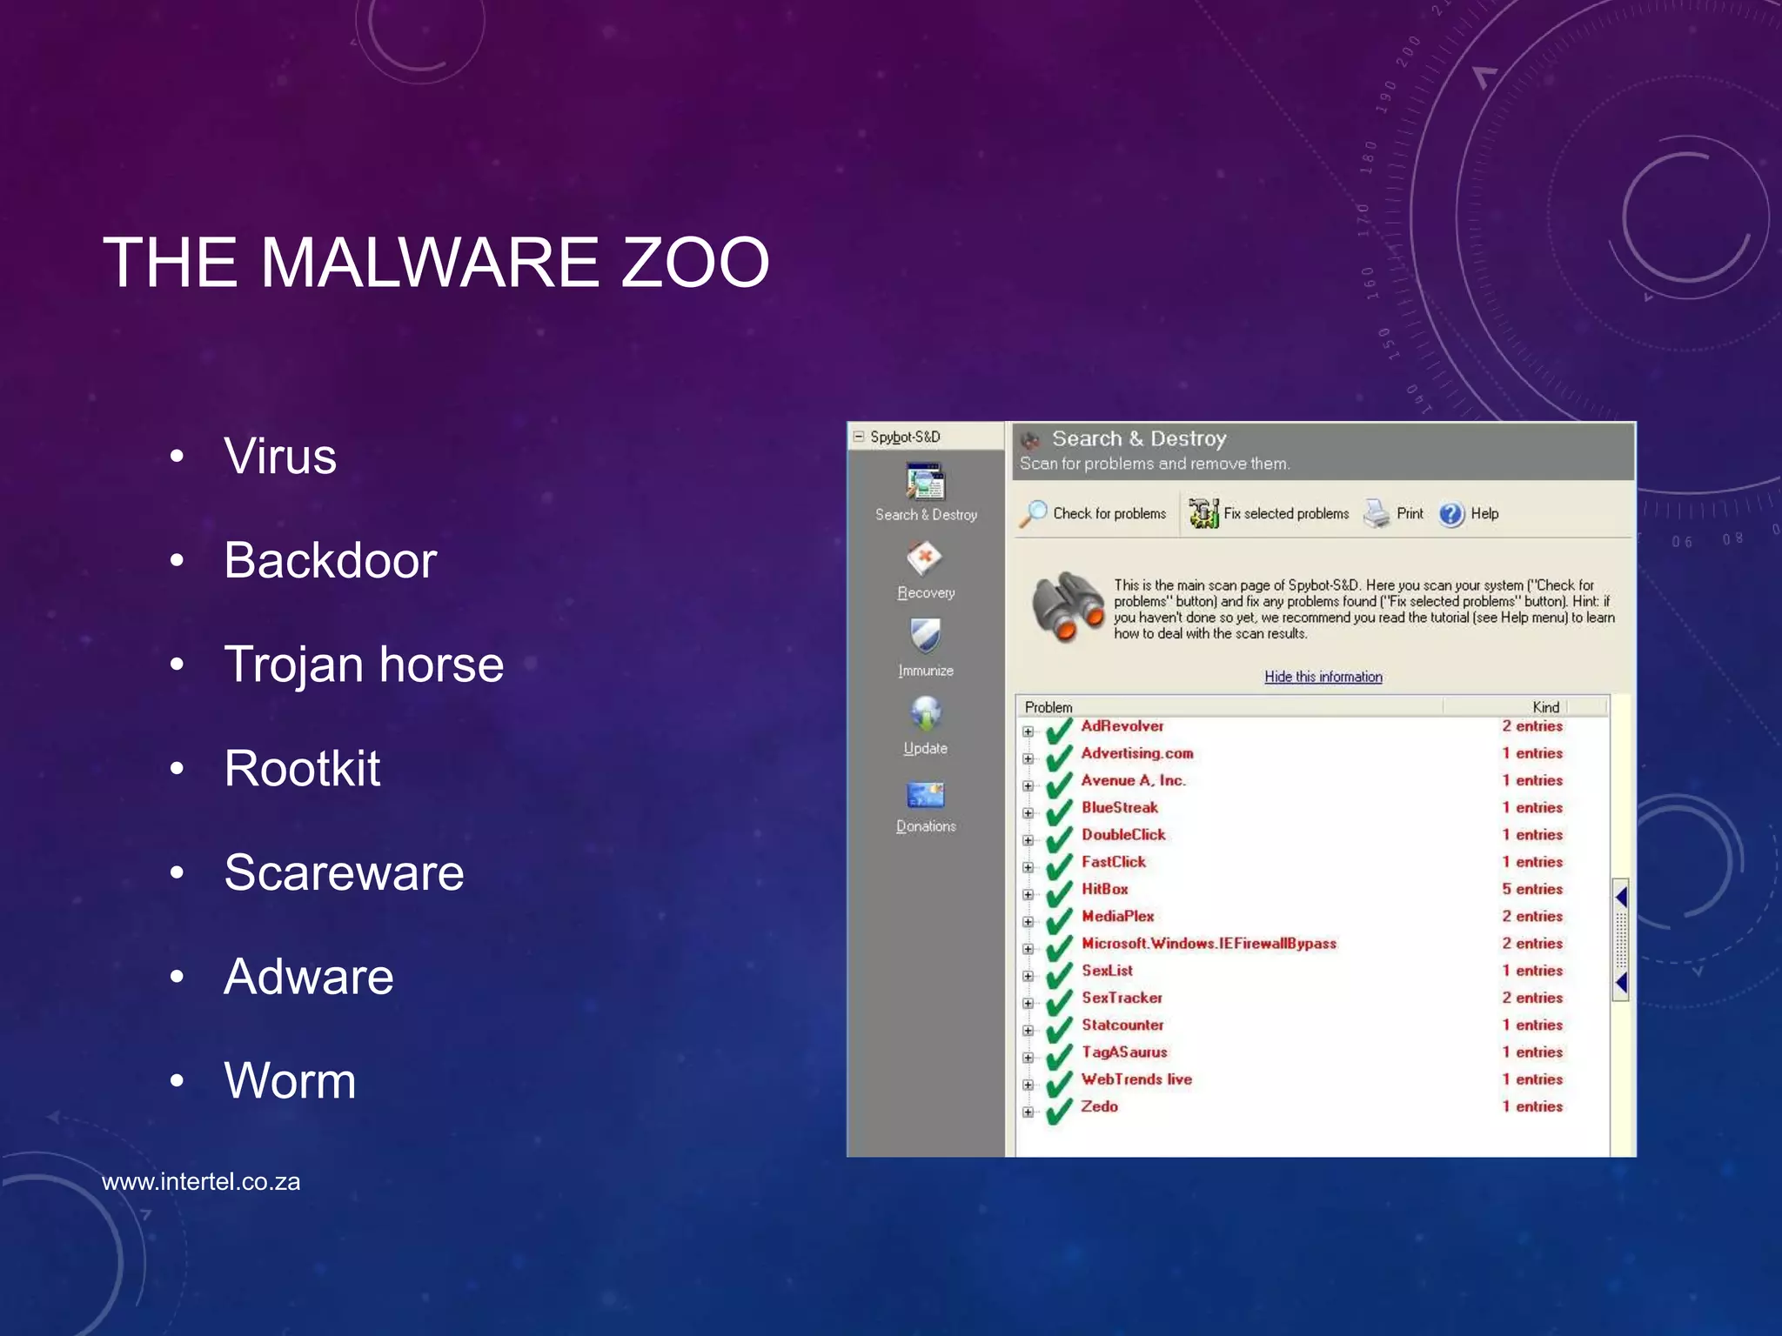Click the Update sidebar label
The image size is (1782, 1336).
tap(925, 748)
